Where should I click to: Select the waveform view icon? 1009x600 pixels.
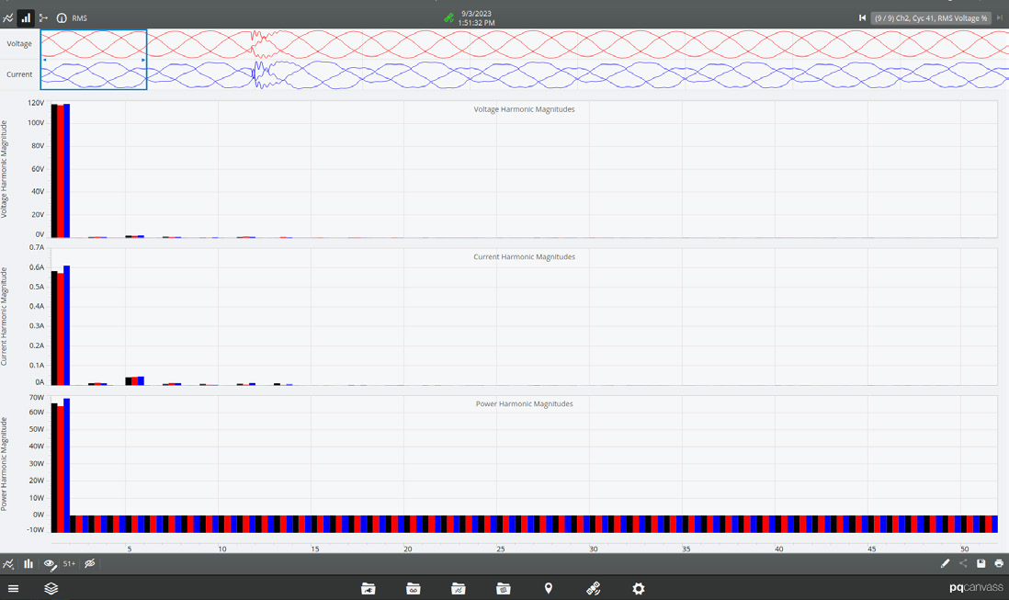tap(7, 17)
